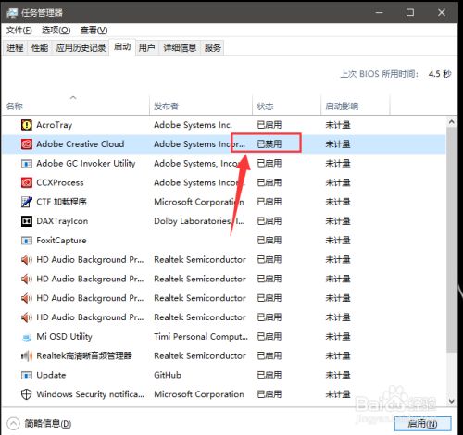
Task: Click the Windows Security shield icon
Action: coord(27,394)
